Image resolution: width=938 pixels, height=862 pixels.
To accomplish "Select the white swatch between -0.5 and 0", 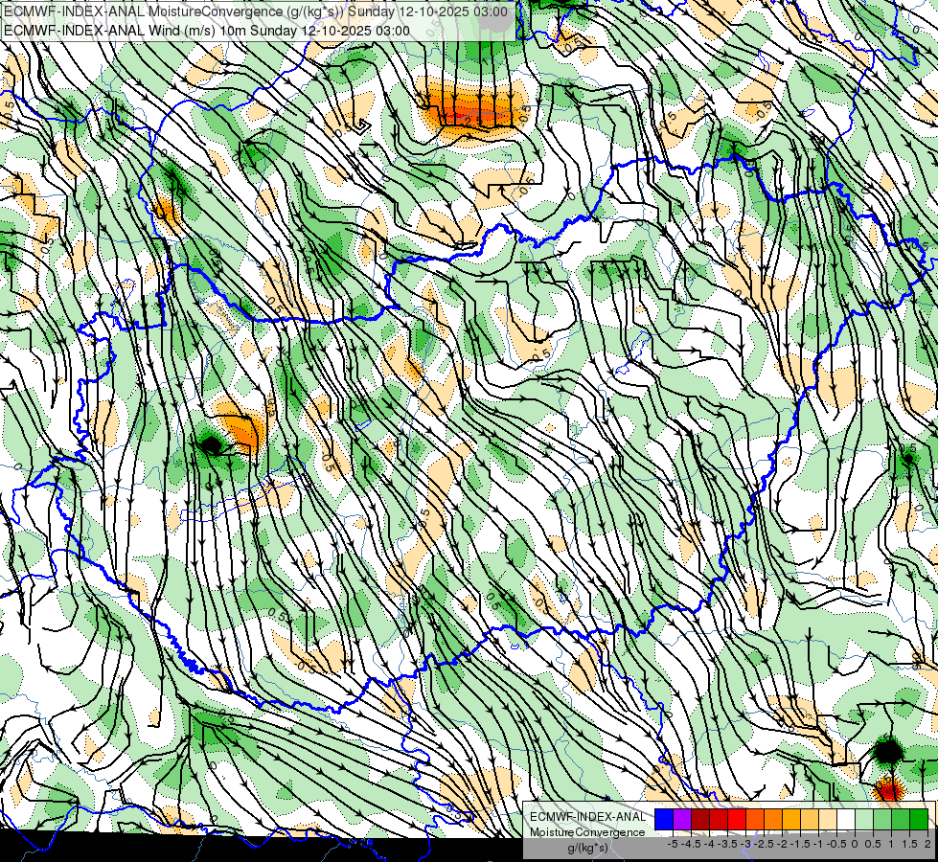I will [x=846, y=819].
